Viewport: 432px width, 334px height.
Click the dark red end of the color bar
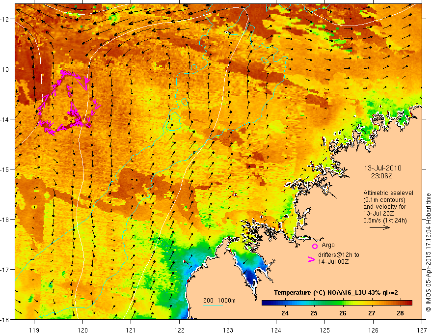pos(409,303)
